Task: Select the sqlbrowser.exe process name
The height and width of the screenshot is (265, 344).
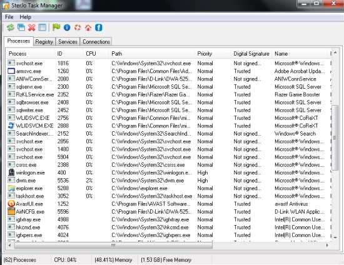Action: [x=32, y=102]
